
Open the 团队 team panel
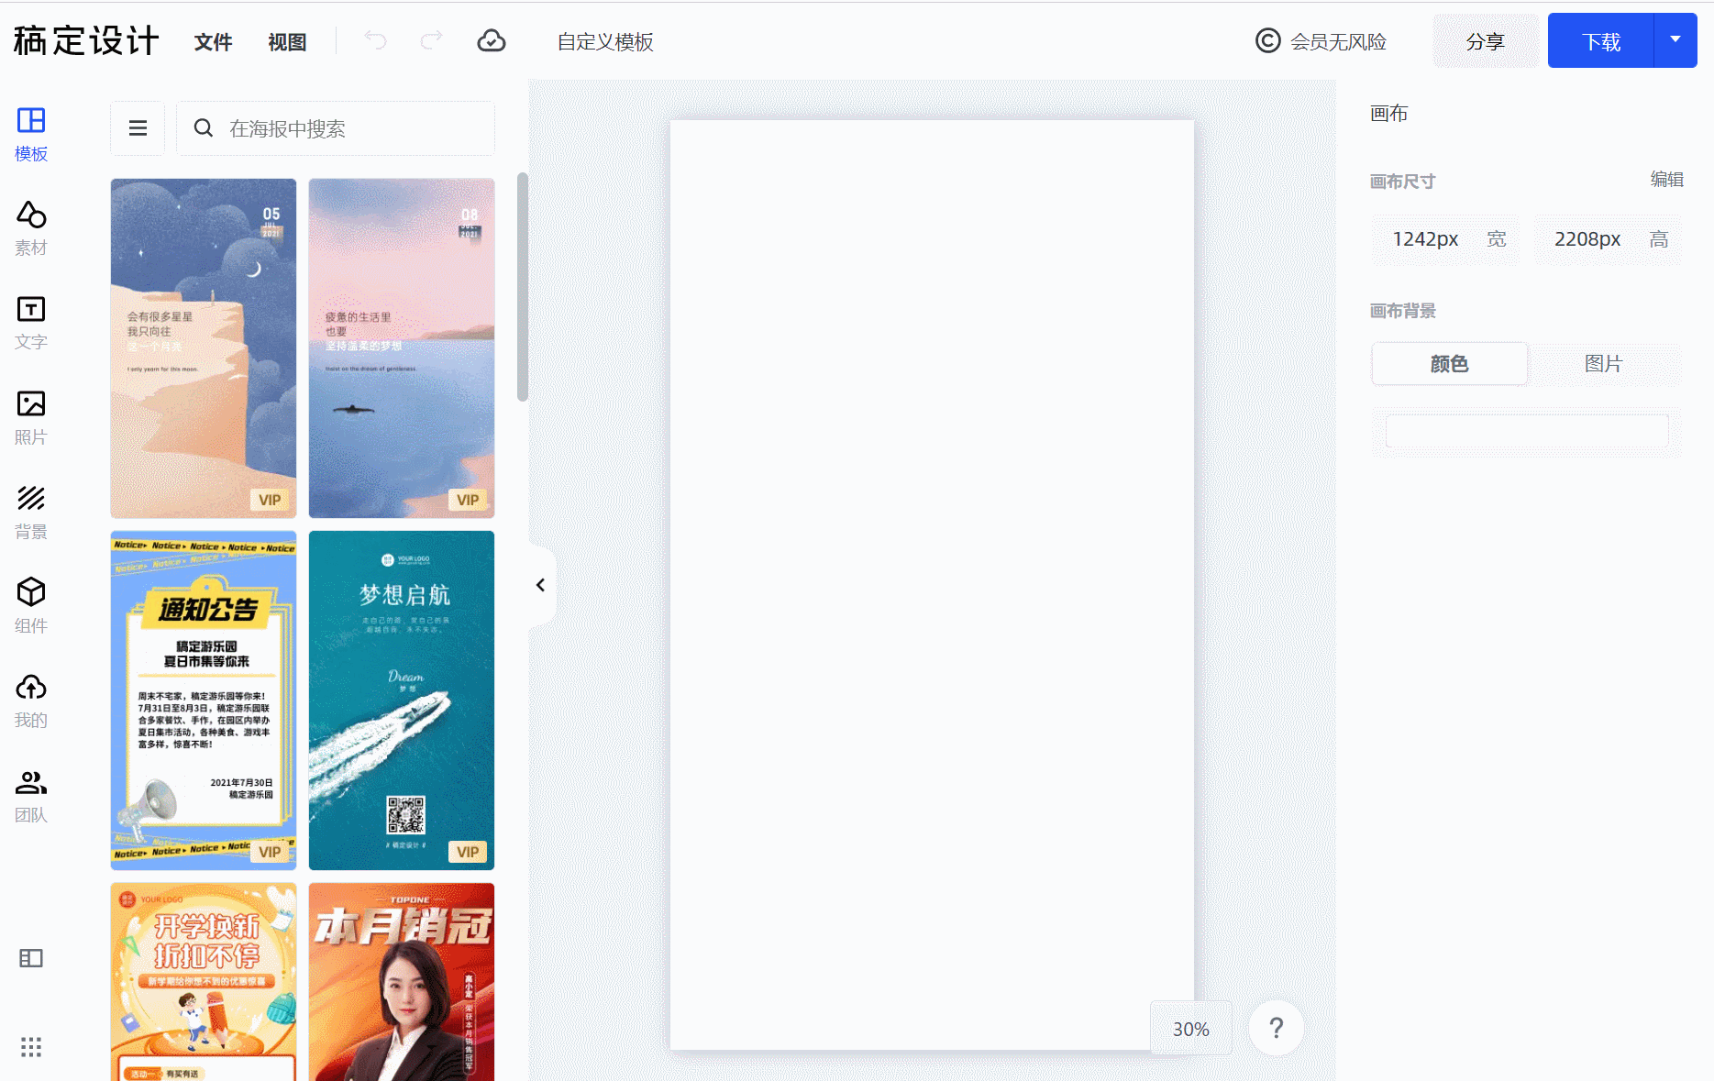coord(31,795)
